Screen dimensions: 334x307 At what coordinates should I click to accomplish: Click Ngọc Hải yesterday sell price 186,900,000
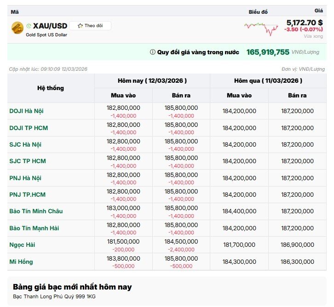pos(297,245)
